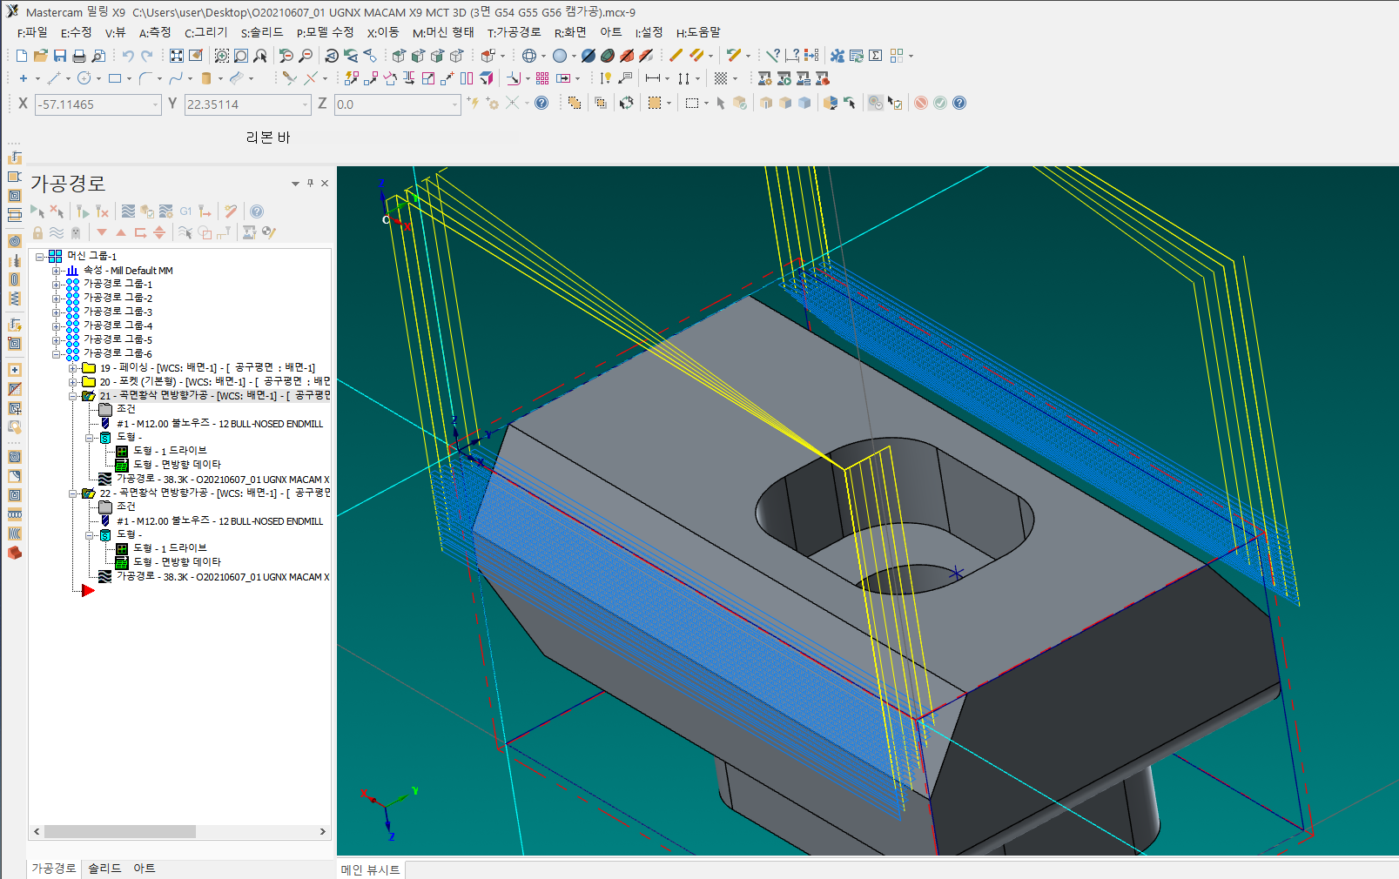The image size is (1399, 879).
Task: Click the toolpath manager help icon
Action: (257, 211)
